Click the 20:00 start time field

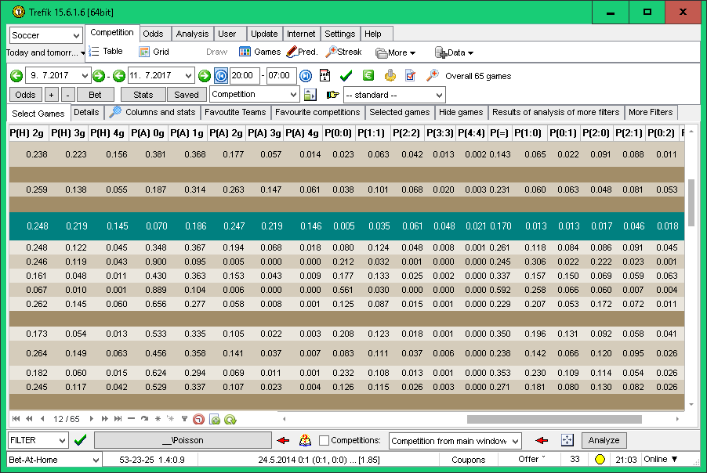pyautogui.click(x=244, y=76)
